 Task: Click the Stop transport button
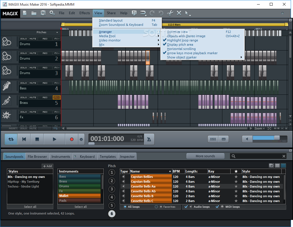[37, 139]
